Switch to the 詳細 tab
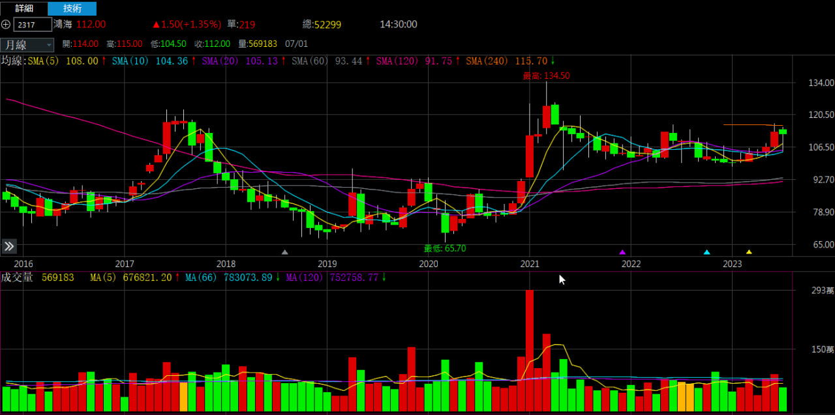This screenshot has width=835, height=415. (24, 8)
